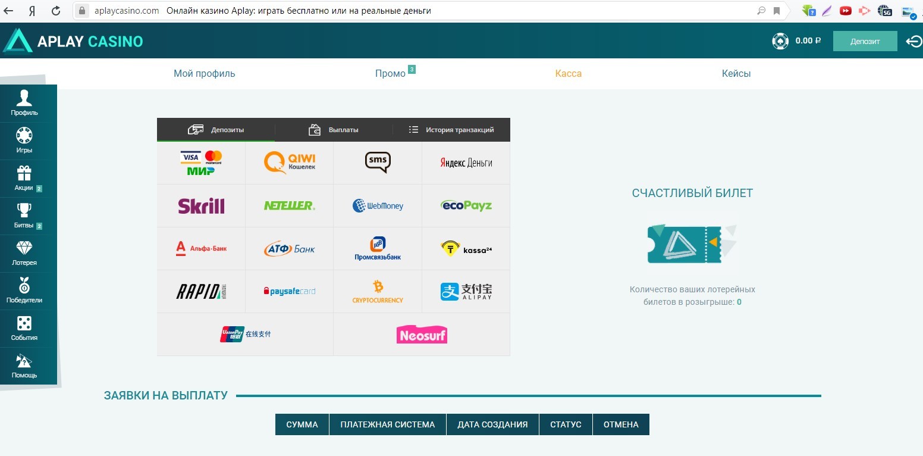Screen dimensions: 923x456
Task: Click the browser address bar URL
Action: [127, 11]
